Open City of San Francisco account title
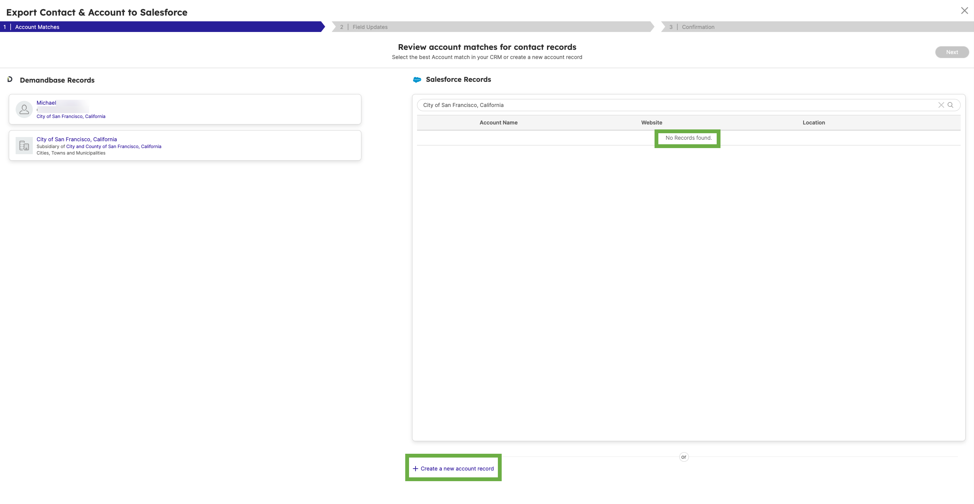974x504 pixels. 77,139
